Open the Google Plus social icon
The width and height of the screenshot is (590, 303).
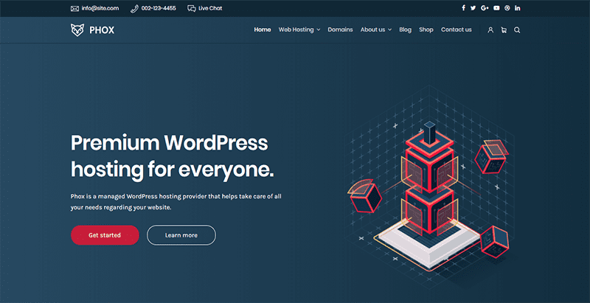485,8
